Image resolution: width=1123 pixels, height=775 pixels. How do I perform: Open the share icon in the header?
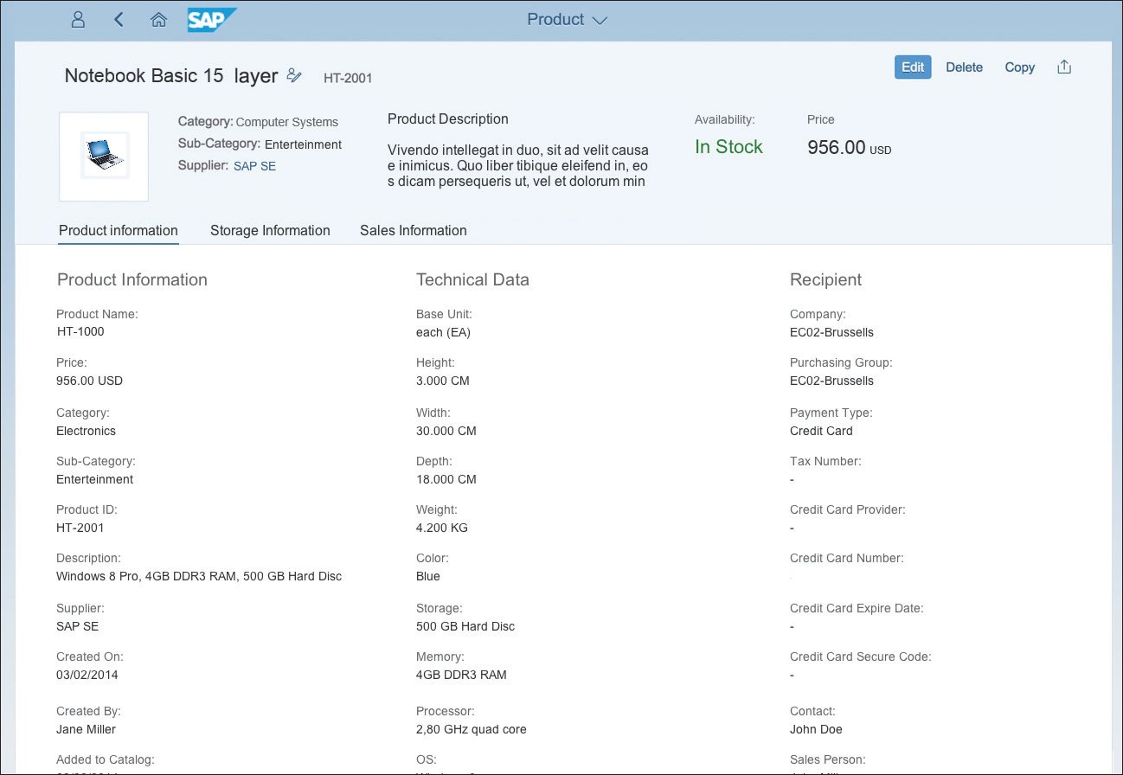pos(1064,67)
